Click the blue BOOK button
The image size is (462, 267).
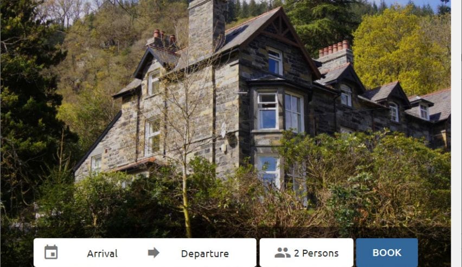(x=387, y=253)
